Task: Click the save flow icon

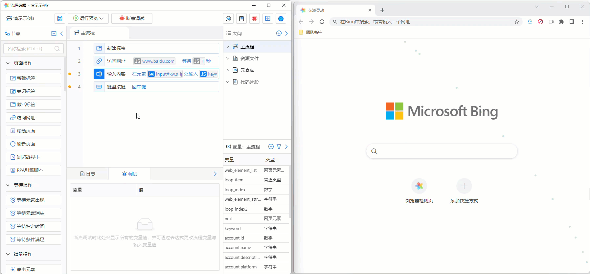Action: coord(59,18)
